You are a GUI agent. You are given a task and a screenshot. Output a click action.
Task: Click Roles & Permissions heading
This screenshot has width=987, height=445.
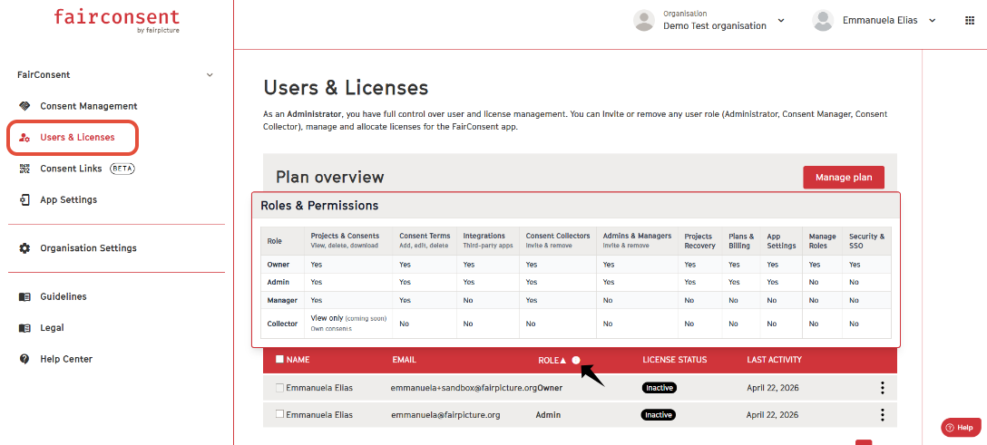click(x=319, y=206)
